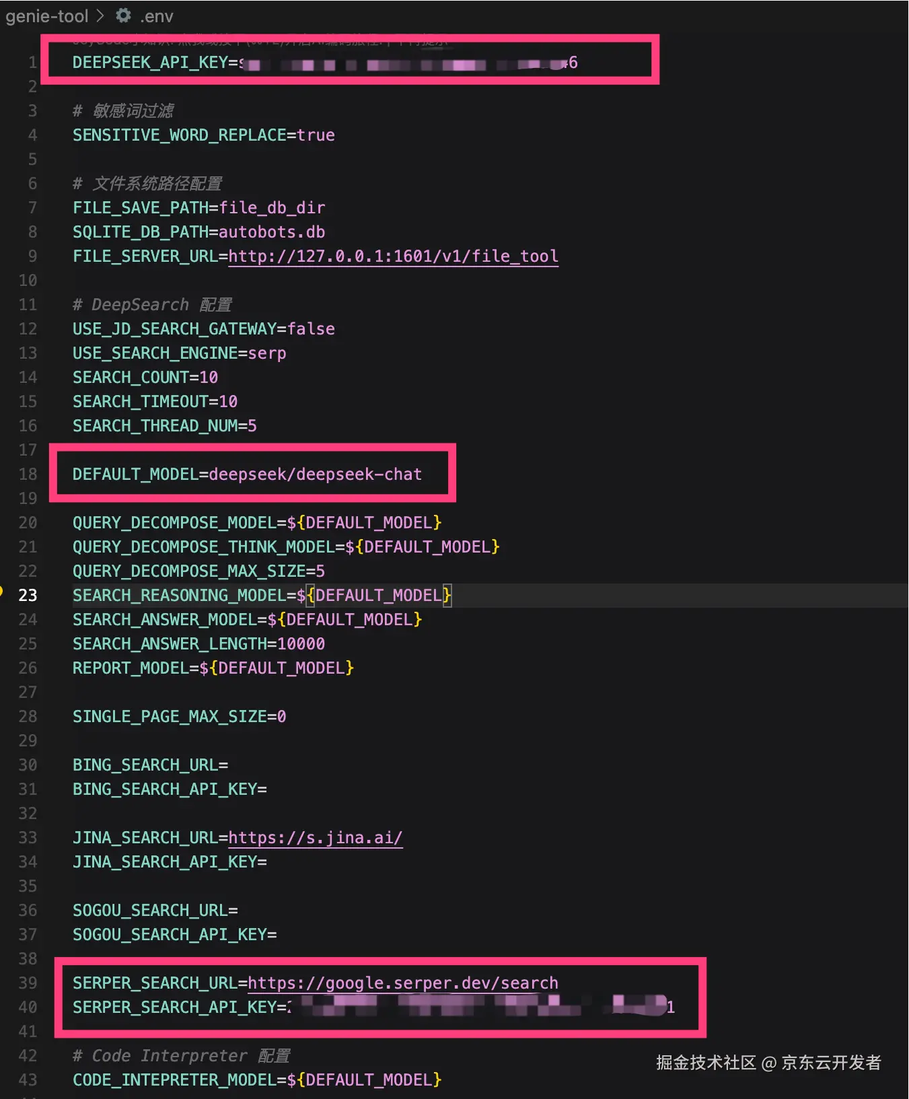Click the '# 敏感词过滤' comment
909x1099 pixels.
123,111
